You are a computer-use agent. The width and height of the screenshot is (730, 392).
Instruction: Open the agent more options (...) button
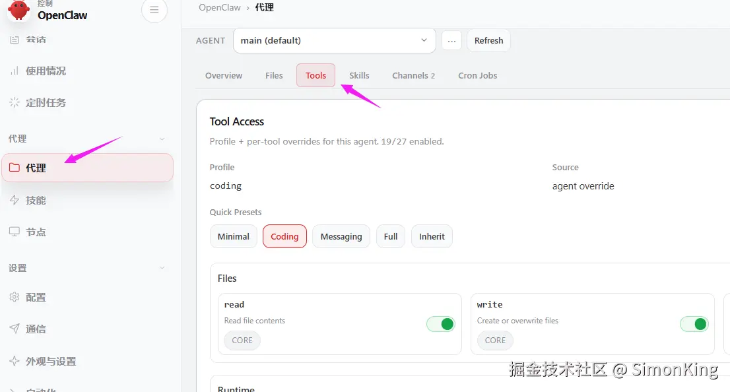tap(451, 40)
